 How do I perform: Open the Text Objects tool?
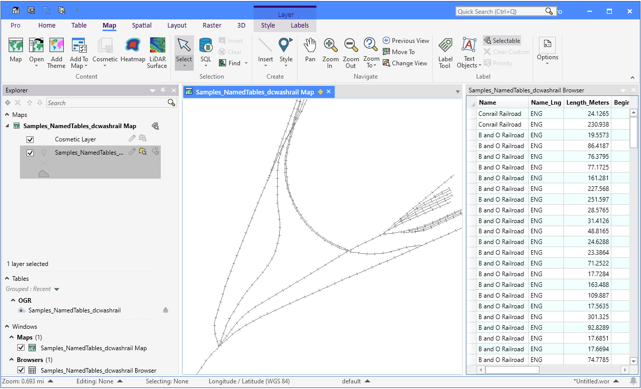469,53
